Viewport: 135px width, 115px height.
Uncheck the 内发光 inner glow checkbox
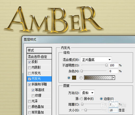pyautogui.click(x=30, y=79)
